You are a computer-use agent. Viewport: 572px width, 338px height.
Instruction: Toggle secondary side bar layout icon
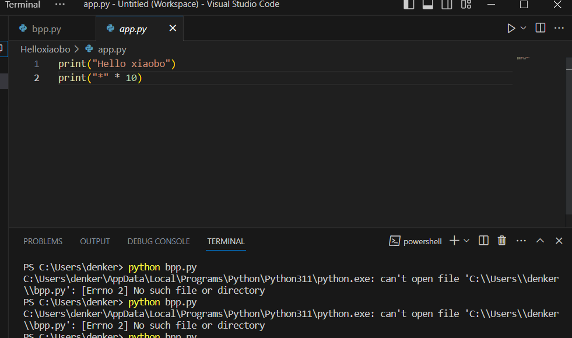click(447, 5)
